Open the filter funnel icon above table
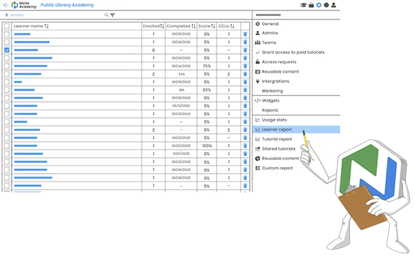Screen dimensions: 415x259 (113, 15)
